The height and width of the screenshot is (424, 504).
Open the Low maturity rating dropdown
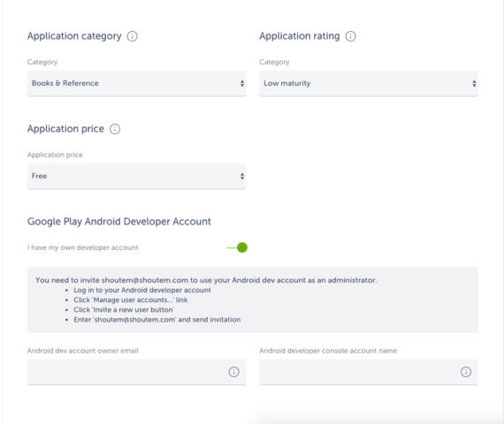click(x=369, y=84)
